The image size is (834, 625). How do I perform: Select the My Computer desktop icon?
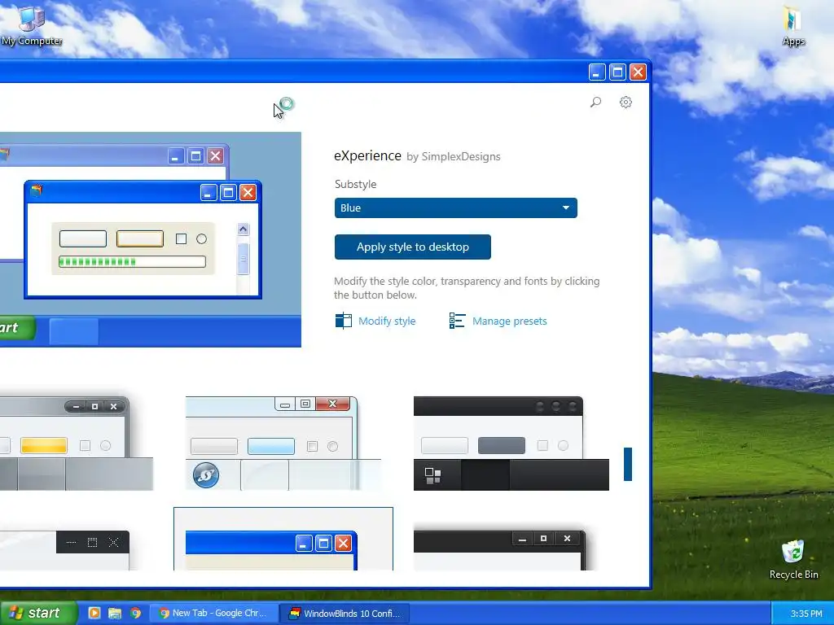pos(32,25)
